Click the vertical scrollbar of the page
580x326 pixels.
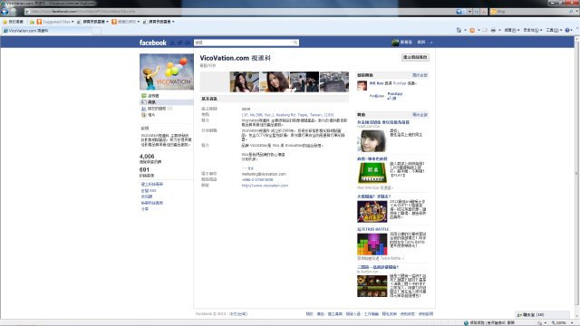(576, 174)
